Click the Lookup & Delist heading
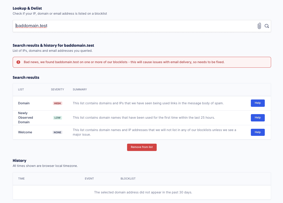 [27, 8]
